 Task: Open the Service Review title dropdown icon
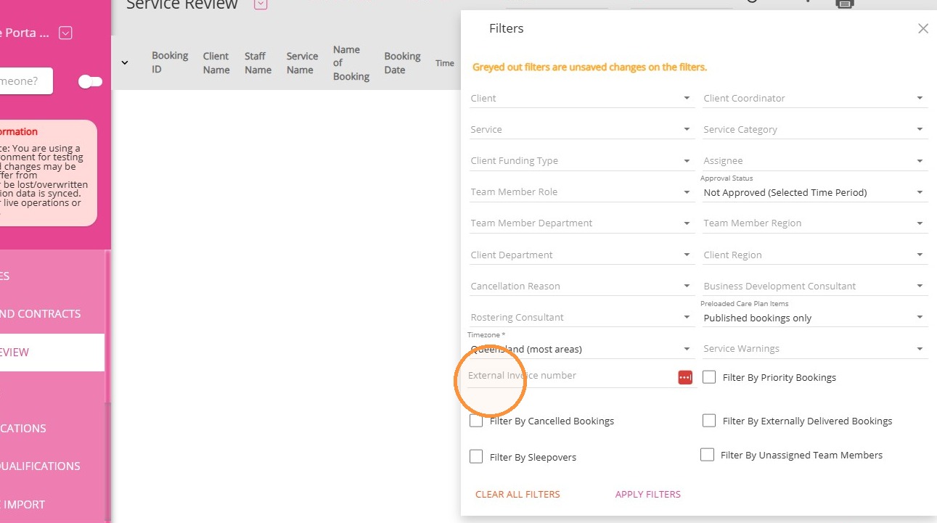coord(261,4)
